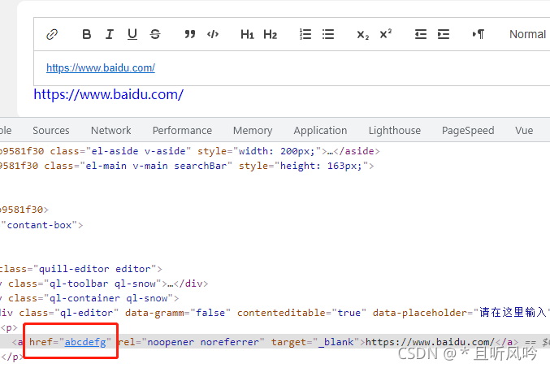Switch to the Application tab

[320, 131]
